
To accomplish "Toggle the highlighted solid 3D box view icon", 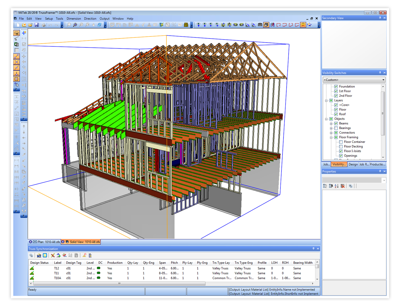I will pos(266,25).
